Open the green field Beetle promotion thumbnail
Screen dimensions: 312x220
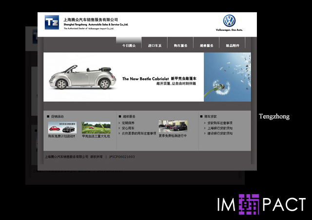(x=96, y=128)
